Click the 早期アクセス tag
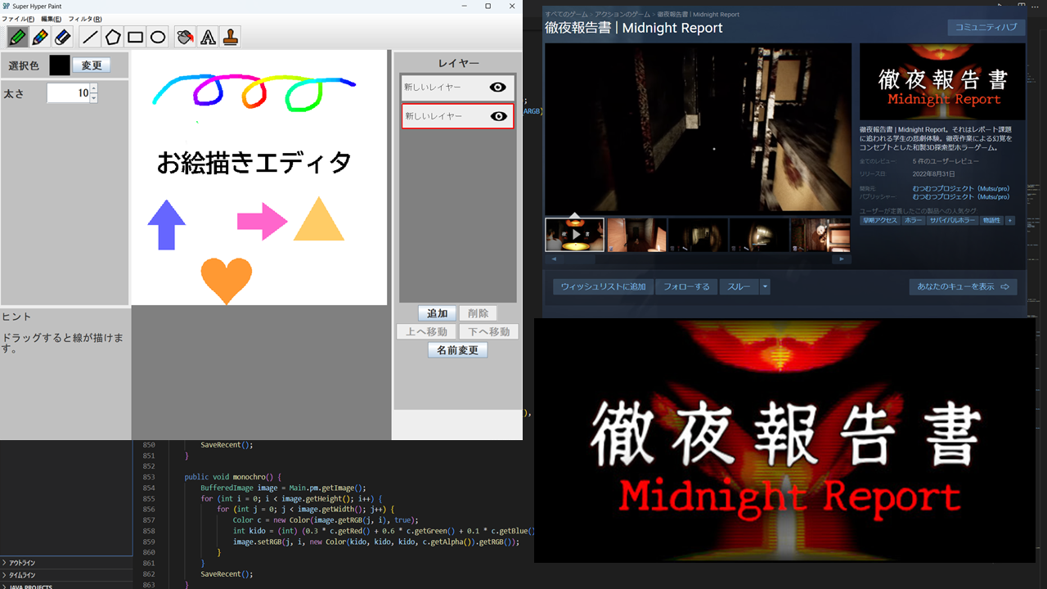 tap(879, 220)
